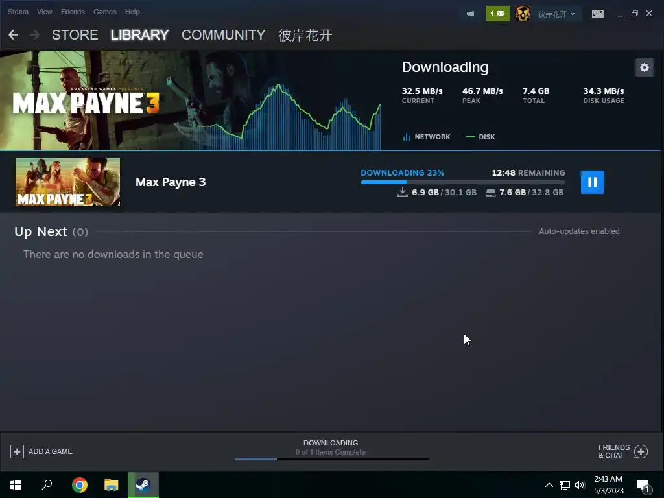Minimize the Steam window
Viewport: 664px width, 498px height.
(x=621, y=14)
